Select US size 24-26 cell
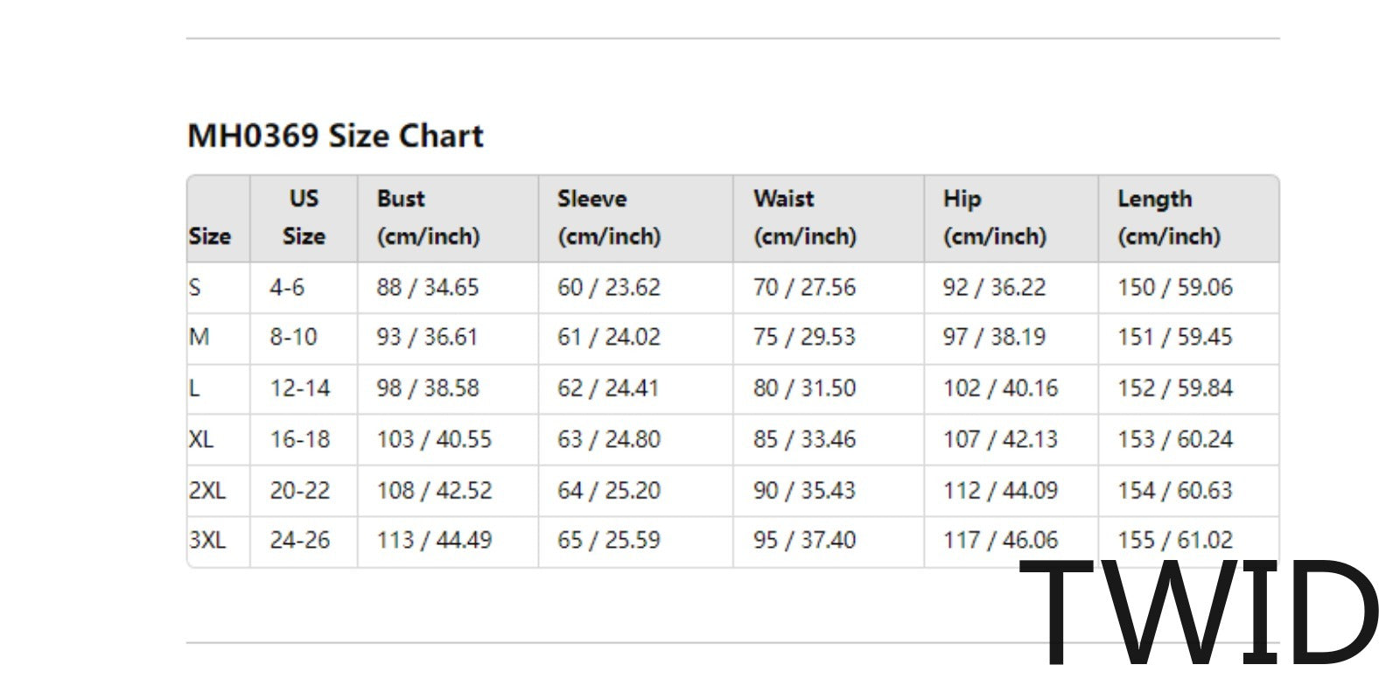 [300, 540]
